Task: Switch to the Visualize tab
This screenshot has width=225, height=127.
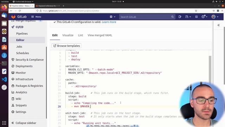Action: [68, 35]
